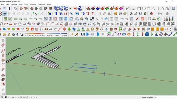Select the sphere/circle primitive shape icon
This screenshot has width=177, height=99.
click(x=144, y=9)
